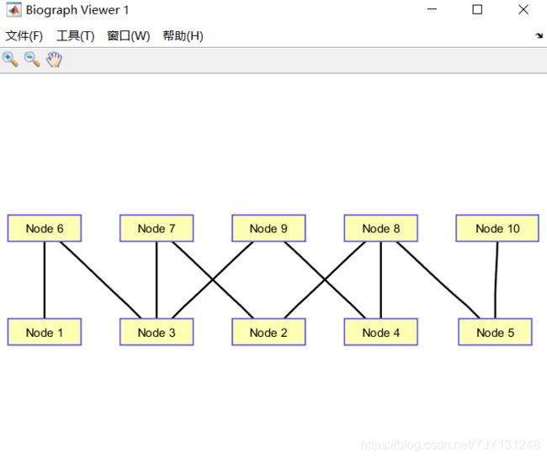Select the Node 10 box
Image resolution: width=547 pixels, height=459 pixels.
tap(497, 228)
